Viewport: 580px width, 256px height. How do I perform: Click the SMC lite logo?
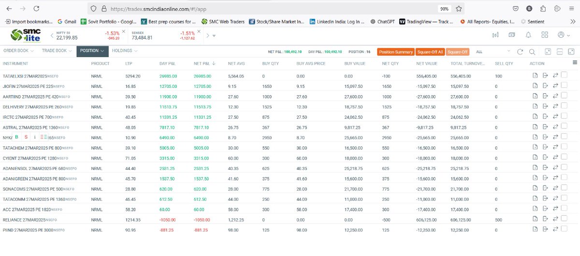[26, 36]
